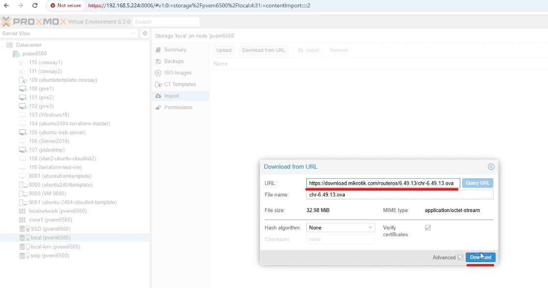Click the Datacenter server icon

[10, 45]
